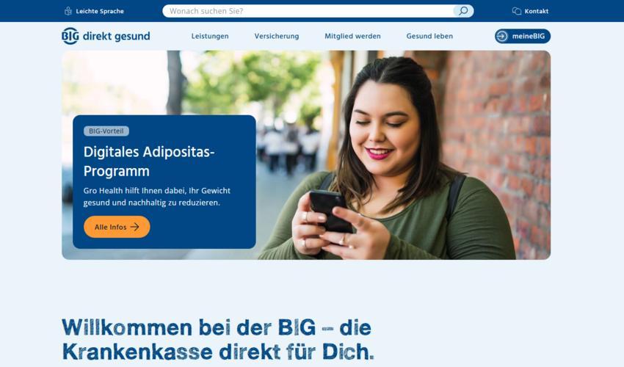Open the Versicherung menu

(x=277, y=36)
